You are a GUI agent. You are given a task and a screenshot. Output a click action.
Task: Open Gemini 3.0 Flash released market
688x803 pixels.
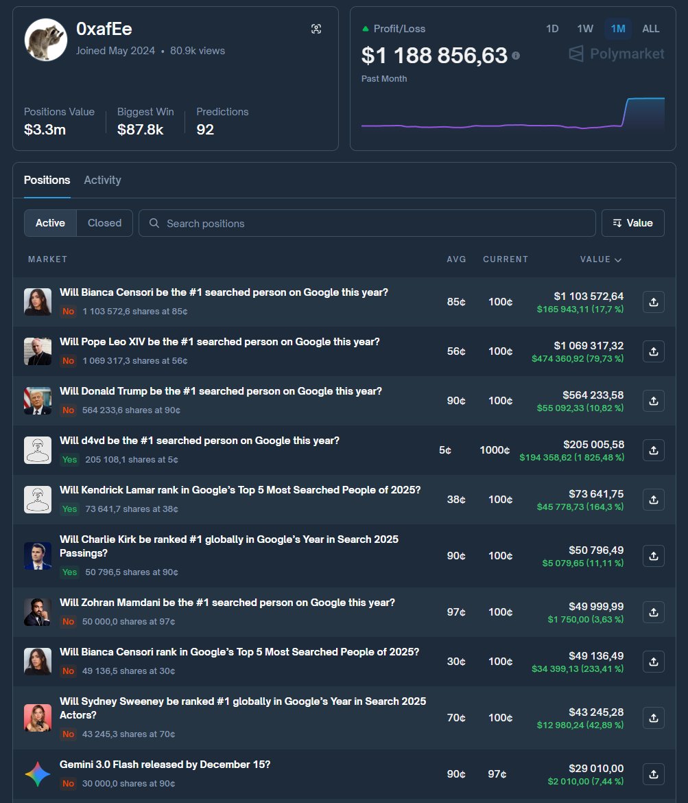(x=165, y=765)
